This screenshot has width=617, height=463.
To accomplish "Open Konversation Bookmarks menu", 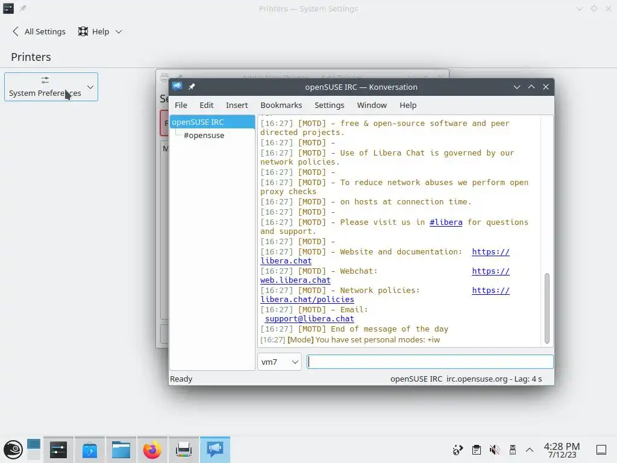I will pos(281,105).
